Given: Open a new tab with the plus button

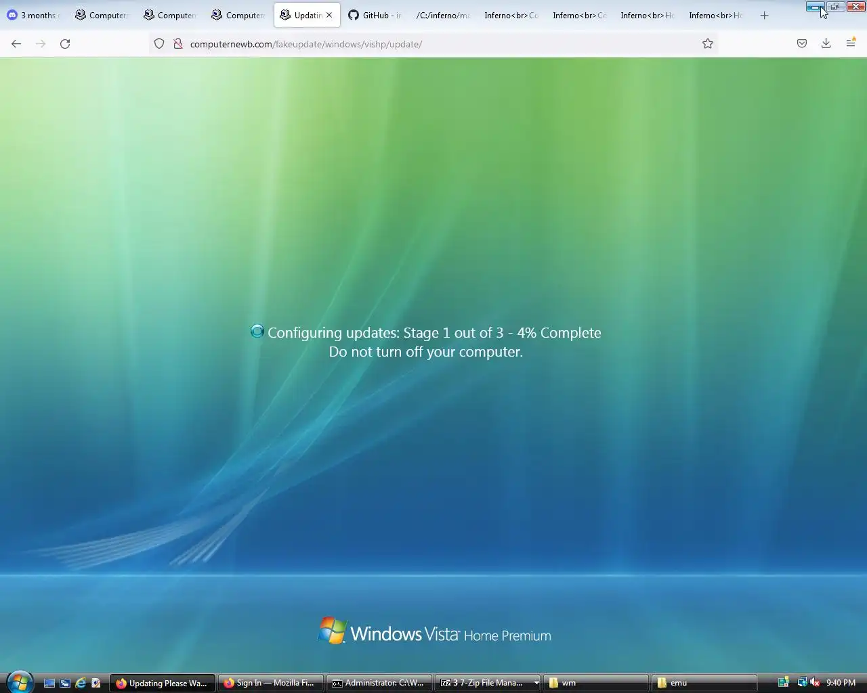Looking at the screenshot, I should click(764, 15).
